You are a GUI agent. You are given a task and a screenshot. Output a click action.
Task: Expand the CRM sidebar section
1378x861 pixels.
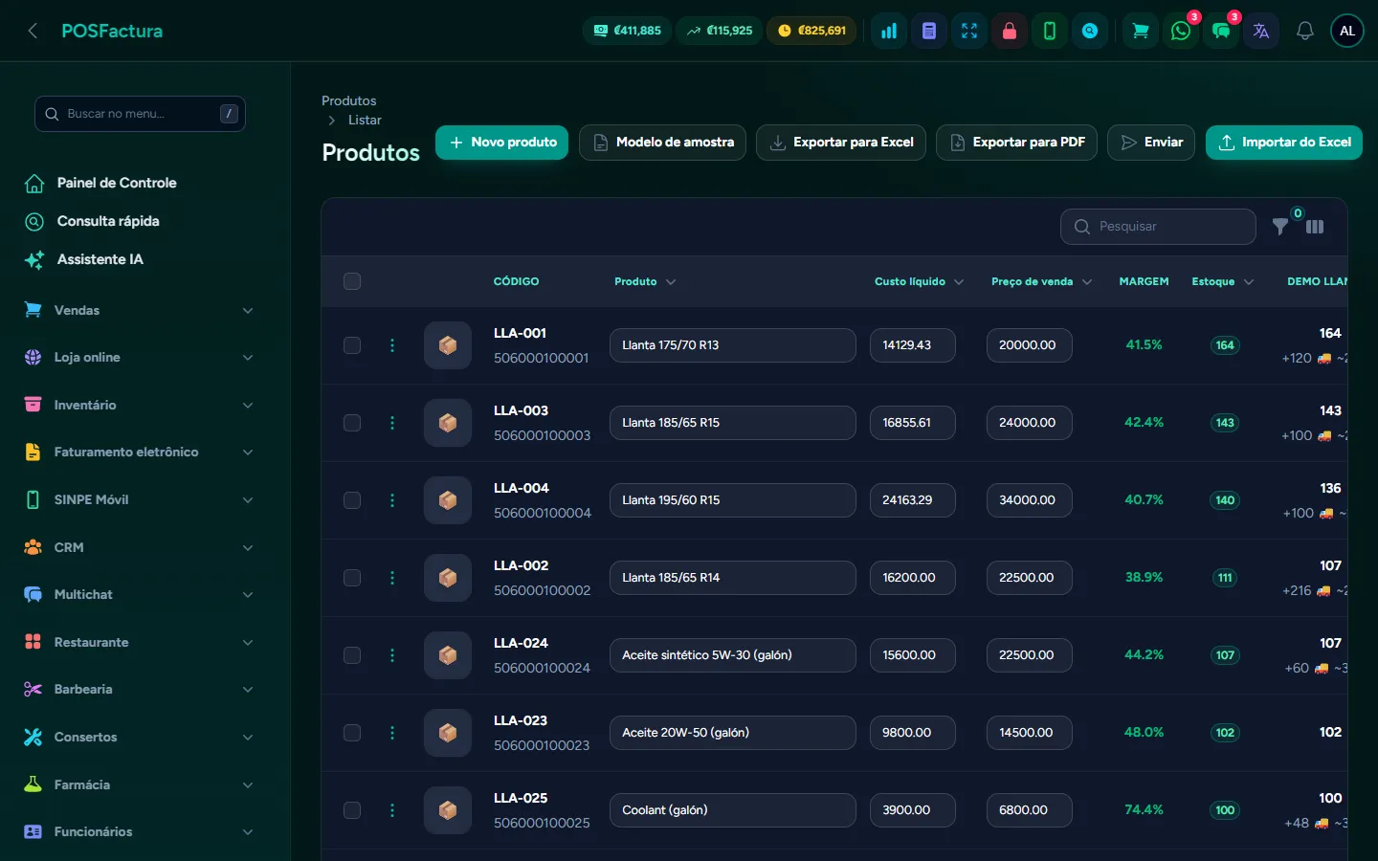pos(140,547)
